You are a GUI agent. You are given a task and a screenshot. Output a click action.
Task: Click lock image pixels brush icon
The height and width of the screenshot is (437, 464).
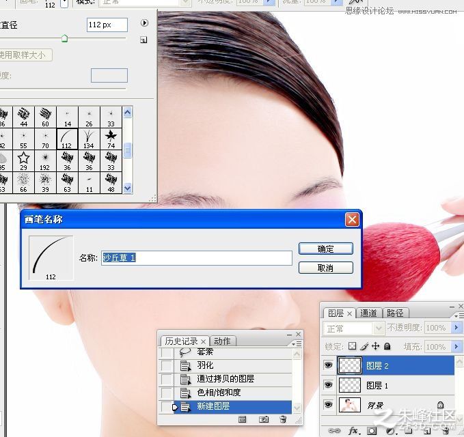click(364, 346)
